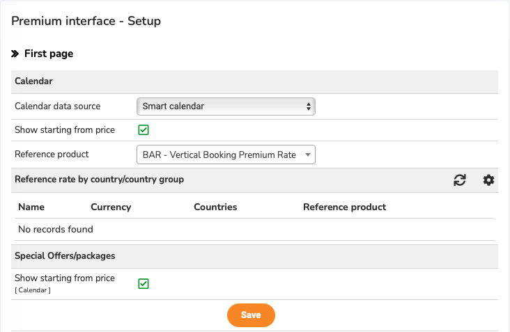This screenshot has width=510, height=332.
Task: Click the Calendar data source label
Action: tap(58, 106)
